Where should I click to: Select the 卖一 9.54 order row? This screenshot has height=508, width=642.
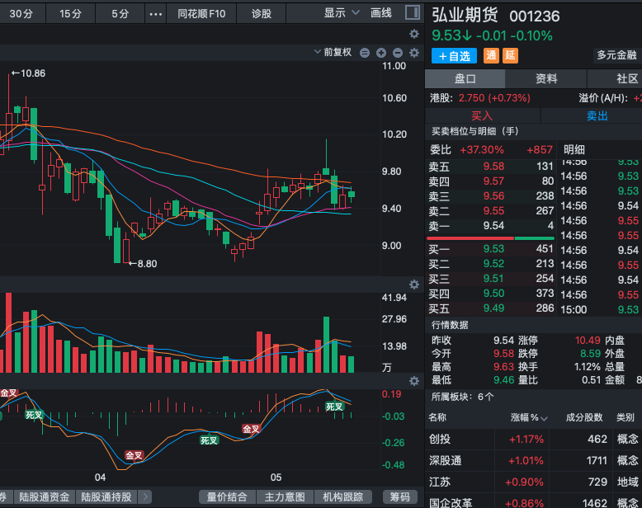(x=490, y=226)
